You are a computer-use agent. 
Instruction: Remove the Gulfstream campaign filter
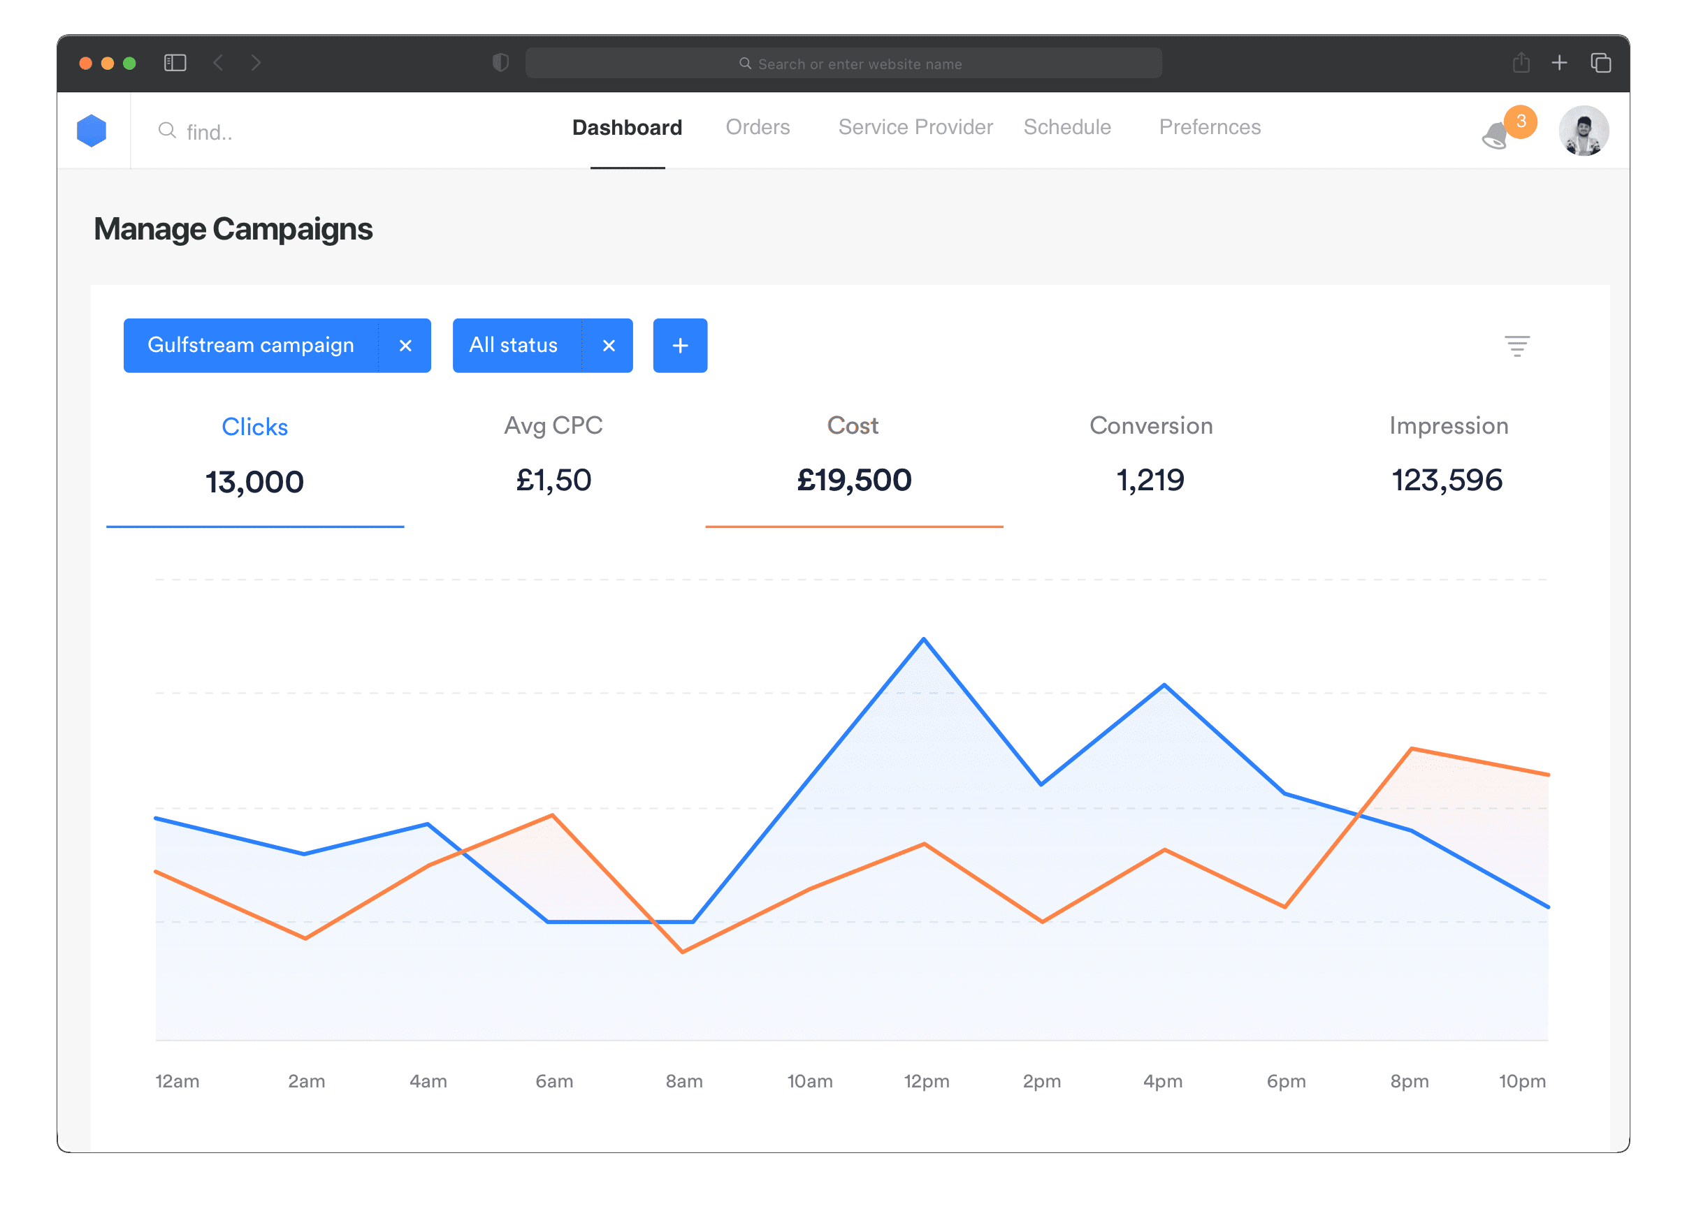tap(405, 346)
